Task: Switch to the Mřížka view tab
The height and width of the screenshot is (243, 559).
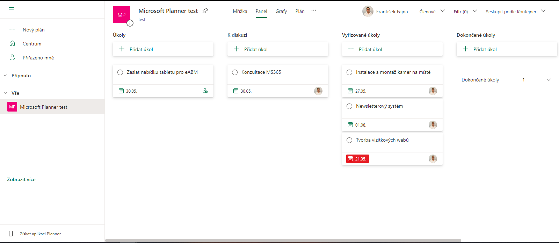Action: (x=240, y=11)
